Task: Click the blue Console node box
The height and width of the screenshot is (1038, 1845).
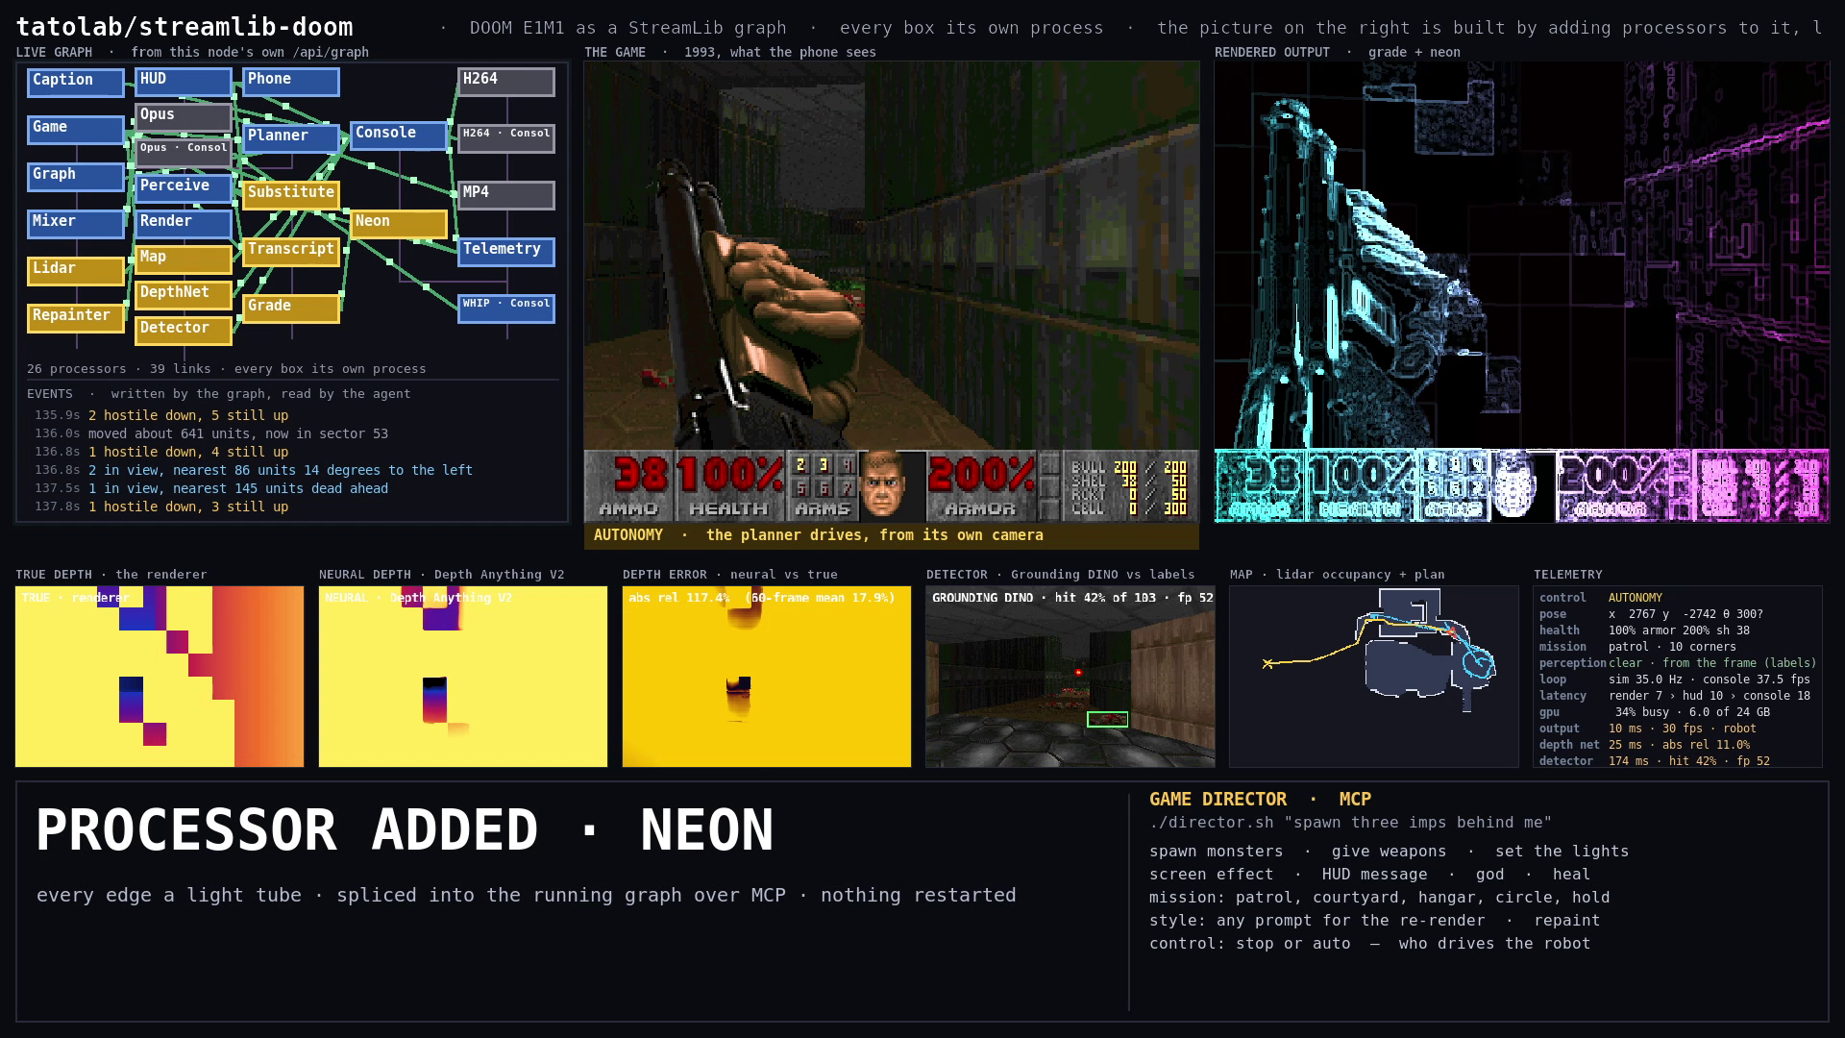Action: tap(399, 136)
